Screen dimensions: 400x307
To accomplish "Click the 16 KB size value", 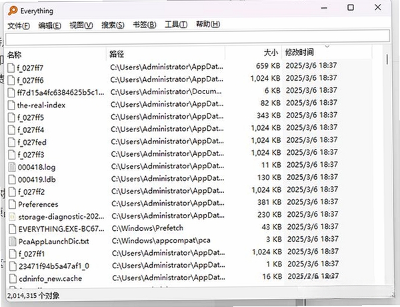I will [x=272, y=276].
